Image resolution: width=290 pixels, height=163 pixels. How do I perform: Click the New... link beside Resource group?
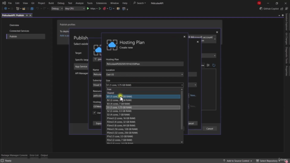tap(193, 96)
